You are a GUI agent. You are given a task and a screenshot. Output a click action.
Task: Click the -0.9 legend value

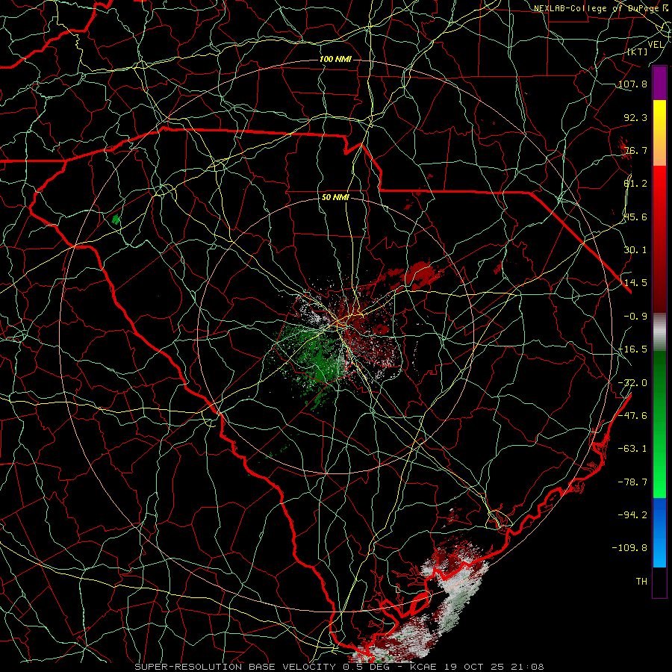pos(635,317)
